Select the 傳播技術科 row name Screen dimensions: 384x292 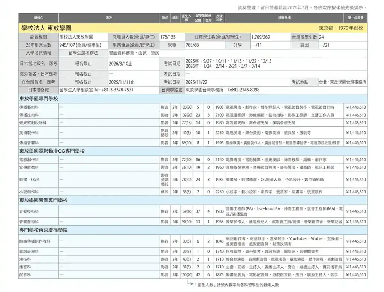coord(29,115)
